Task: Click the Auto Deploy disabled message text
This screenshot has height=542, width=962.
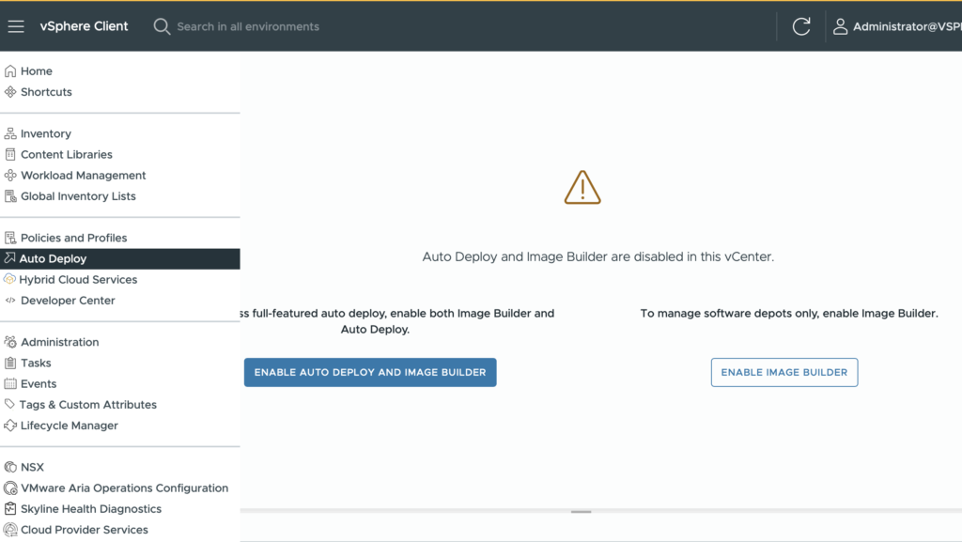Action: 598,256
